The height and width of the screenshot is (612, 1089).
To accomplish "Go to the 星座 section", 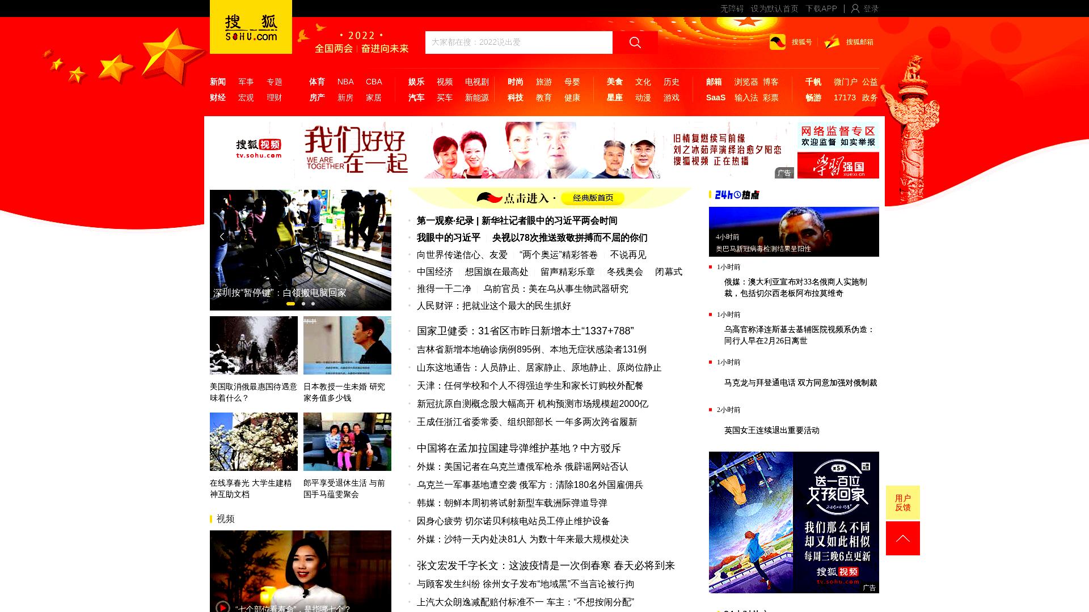I will tap(615, 97).
